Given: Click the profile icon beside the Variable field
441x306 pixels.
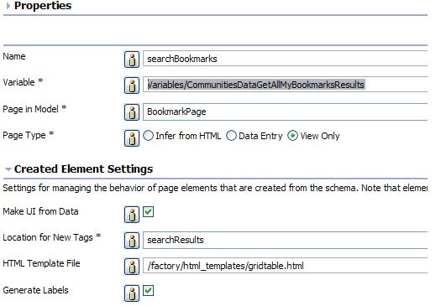Looking at the screenshot, I should click(132, 85).
